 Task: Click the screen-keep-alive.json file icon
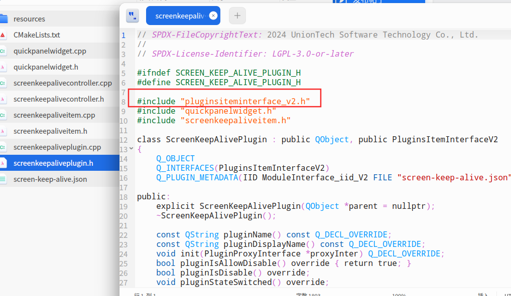tap(3, 179)
